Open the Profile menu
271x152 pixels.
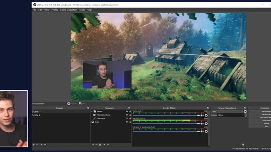pyautogui.click(x=55, y=10)
